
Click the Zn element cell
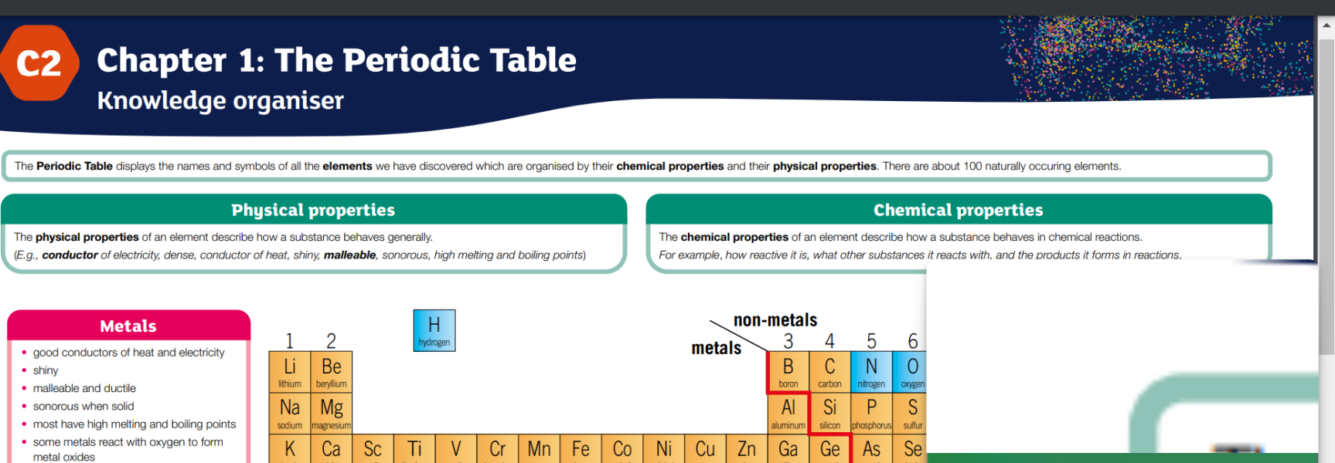tap(747, 448)
